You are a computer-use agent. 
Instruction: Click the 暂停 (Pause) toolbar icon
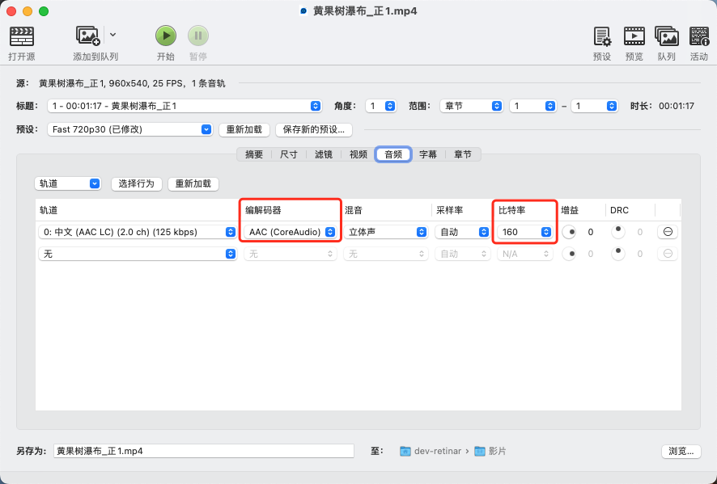point(198,36)
